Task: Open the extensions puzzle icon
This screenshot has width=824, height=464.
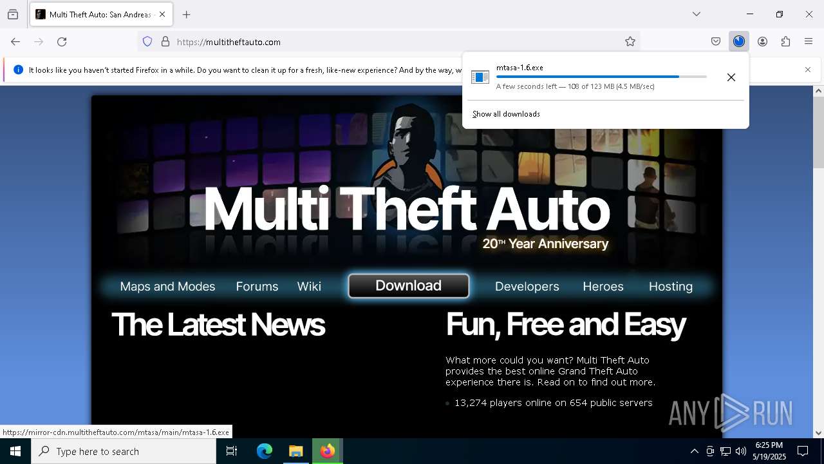Action: (785, 42)
